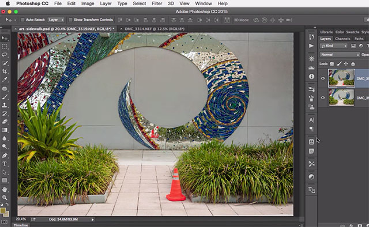Select the top layer thumbnail
This screenshot has height=227, width=369.
[x=341, y=78]
